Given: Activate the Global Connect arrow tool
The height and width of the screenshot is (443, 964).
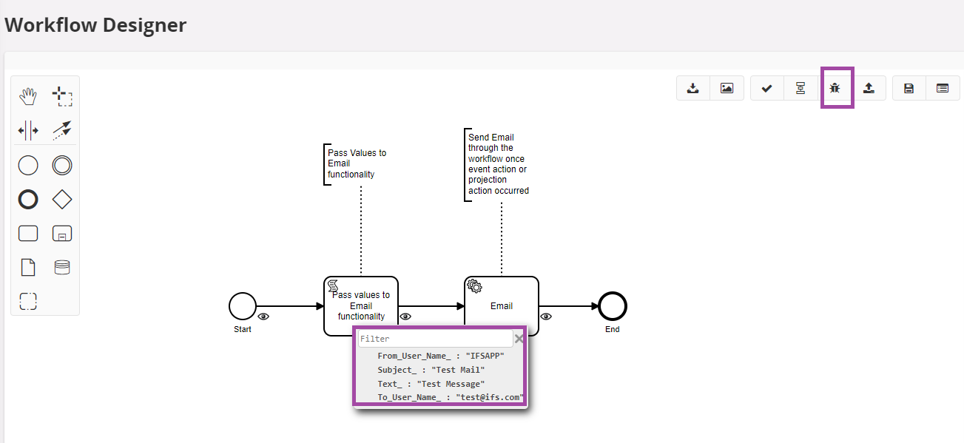Looking at the screenshot, I should pyautogui.click(x=62, y=131).
